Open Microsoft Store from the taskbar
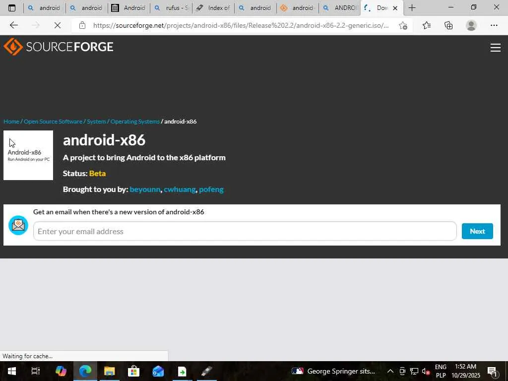This screenshot has height=381, width=508. (133, 371)
